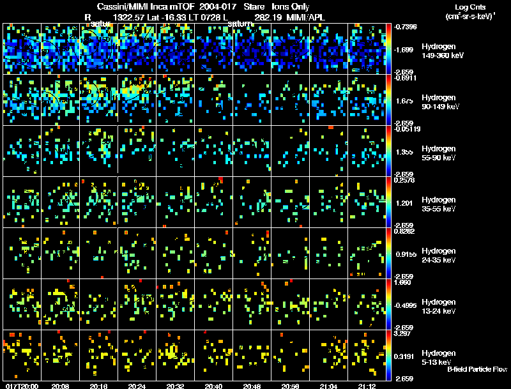Click the 20:56 time axis label
511x389 pixels.
291,386
